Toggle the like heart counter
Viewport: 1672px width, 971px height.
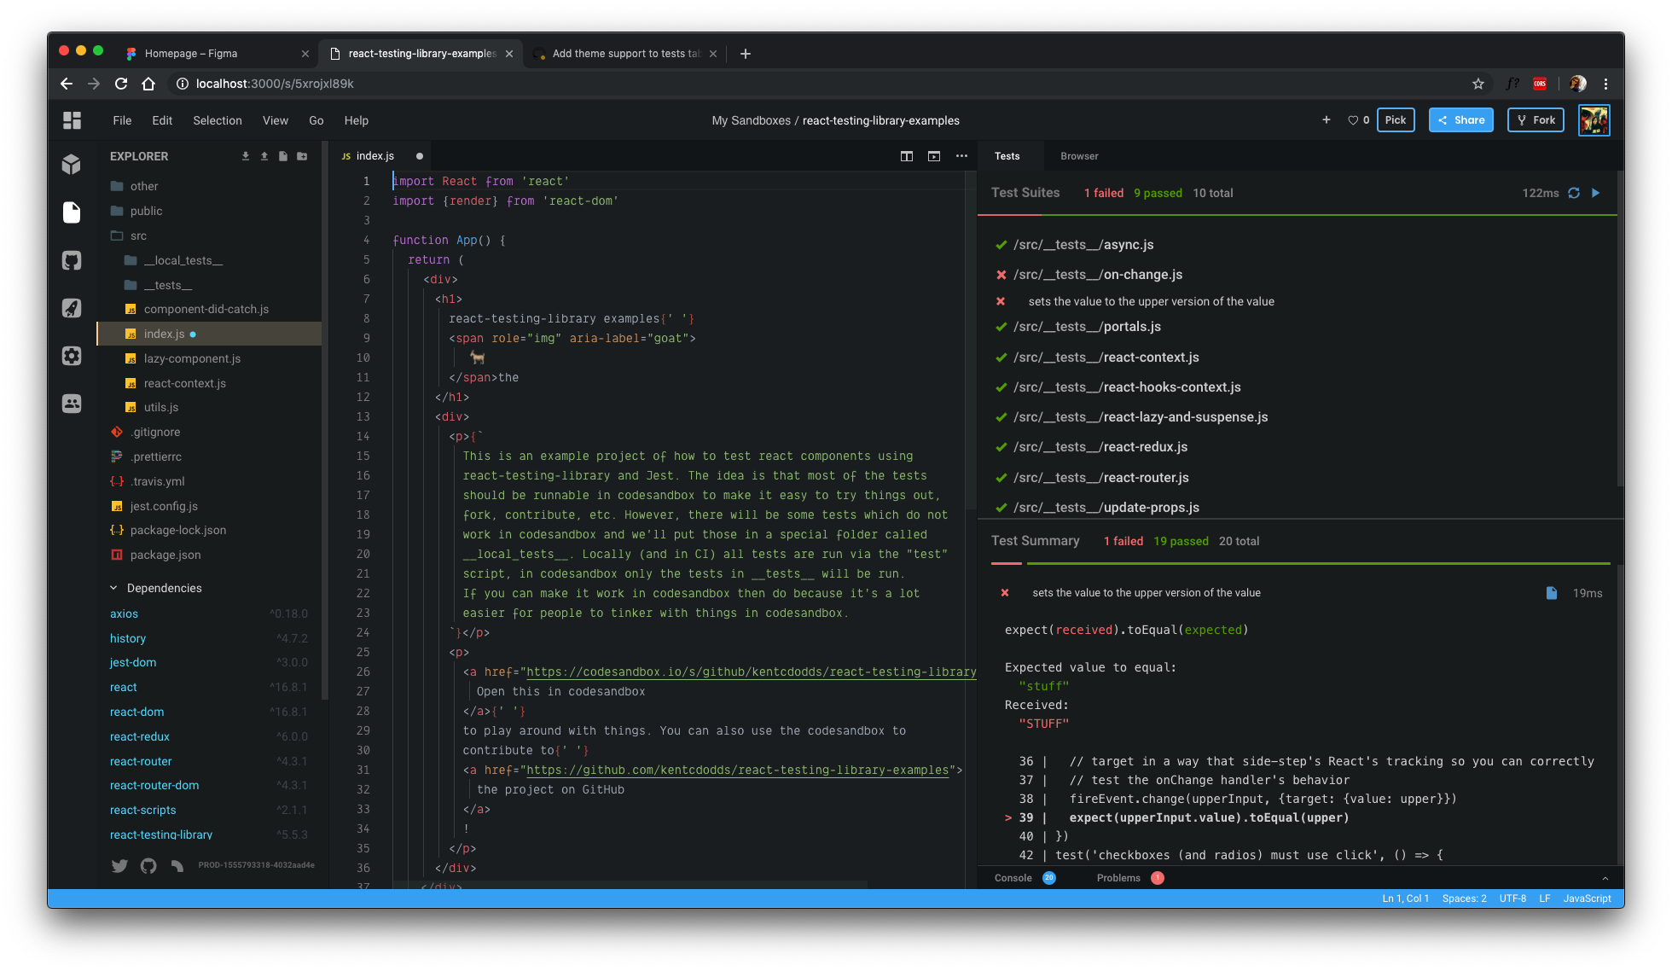pos(1358,120)
